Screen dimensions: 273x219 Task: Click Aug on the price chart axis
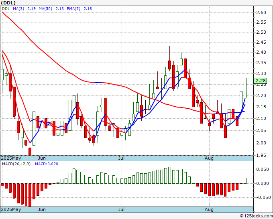[x=209, y=158]
